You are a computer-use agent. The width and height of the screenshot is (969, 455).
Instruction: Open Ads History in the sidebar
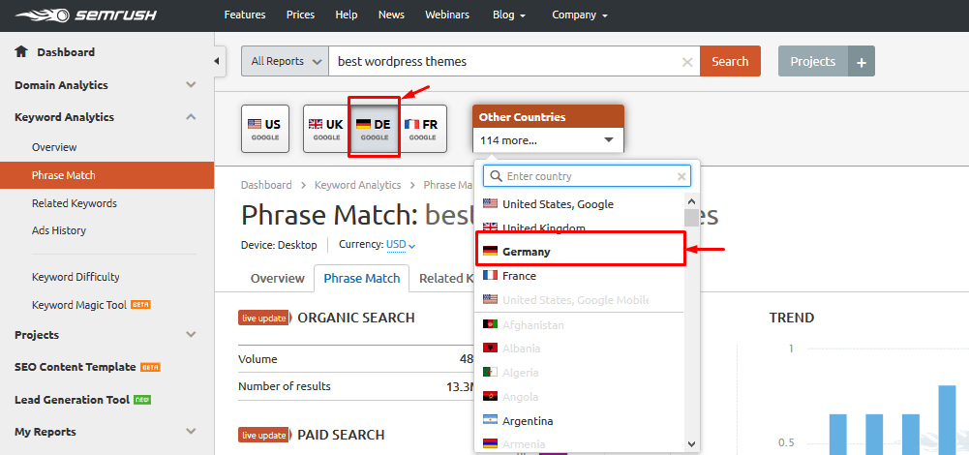pos(59,230)
